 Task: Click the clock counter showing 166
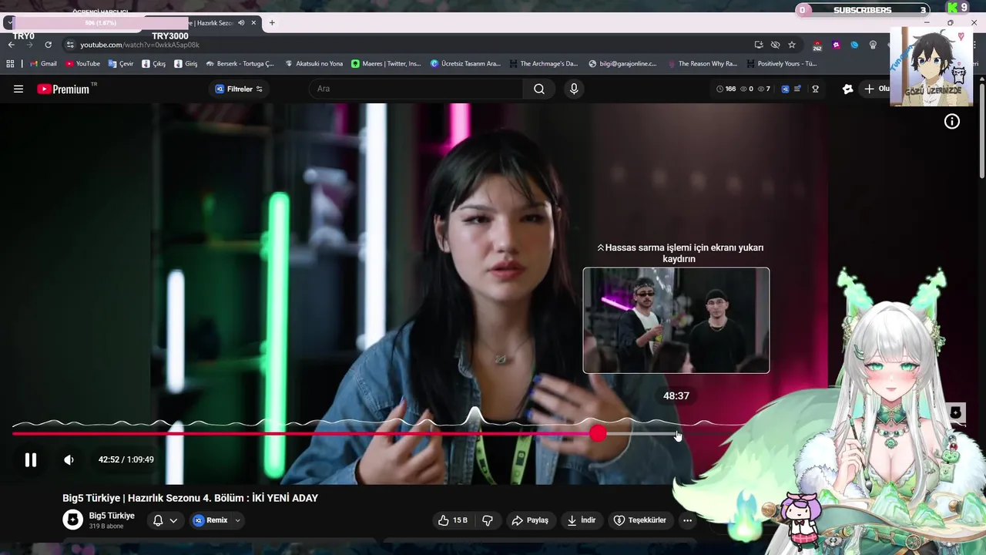coord(726,89)
